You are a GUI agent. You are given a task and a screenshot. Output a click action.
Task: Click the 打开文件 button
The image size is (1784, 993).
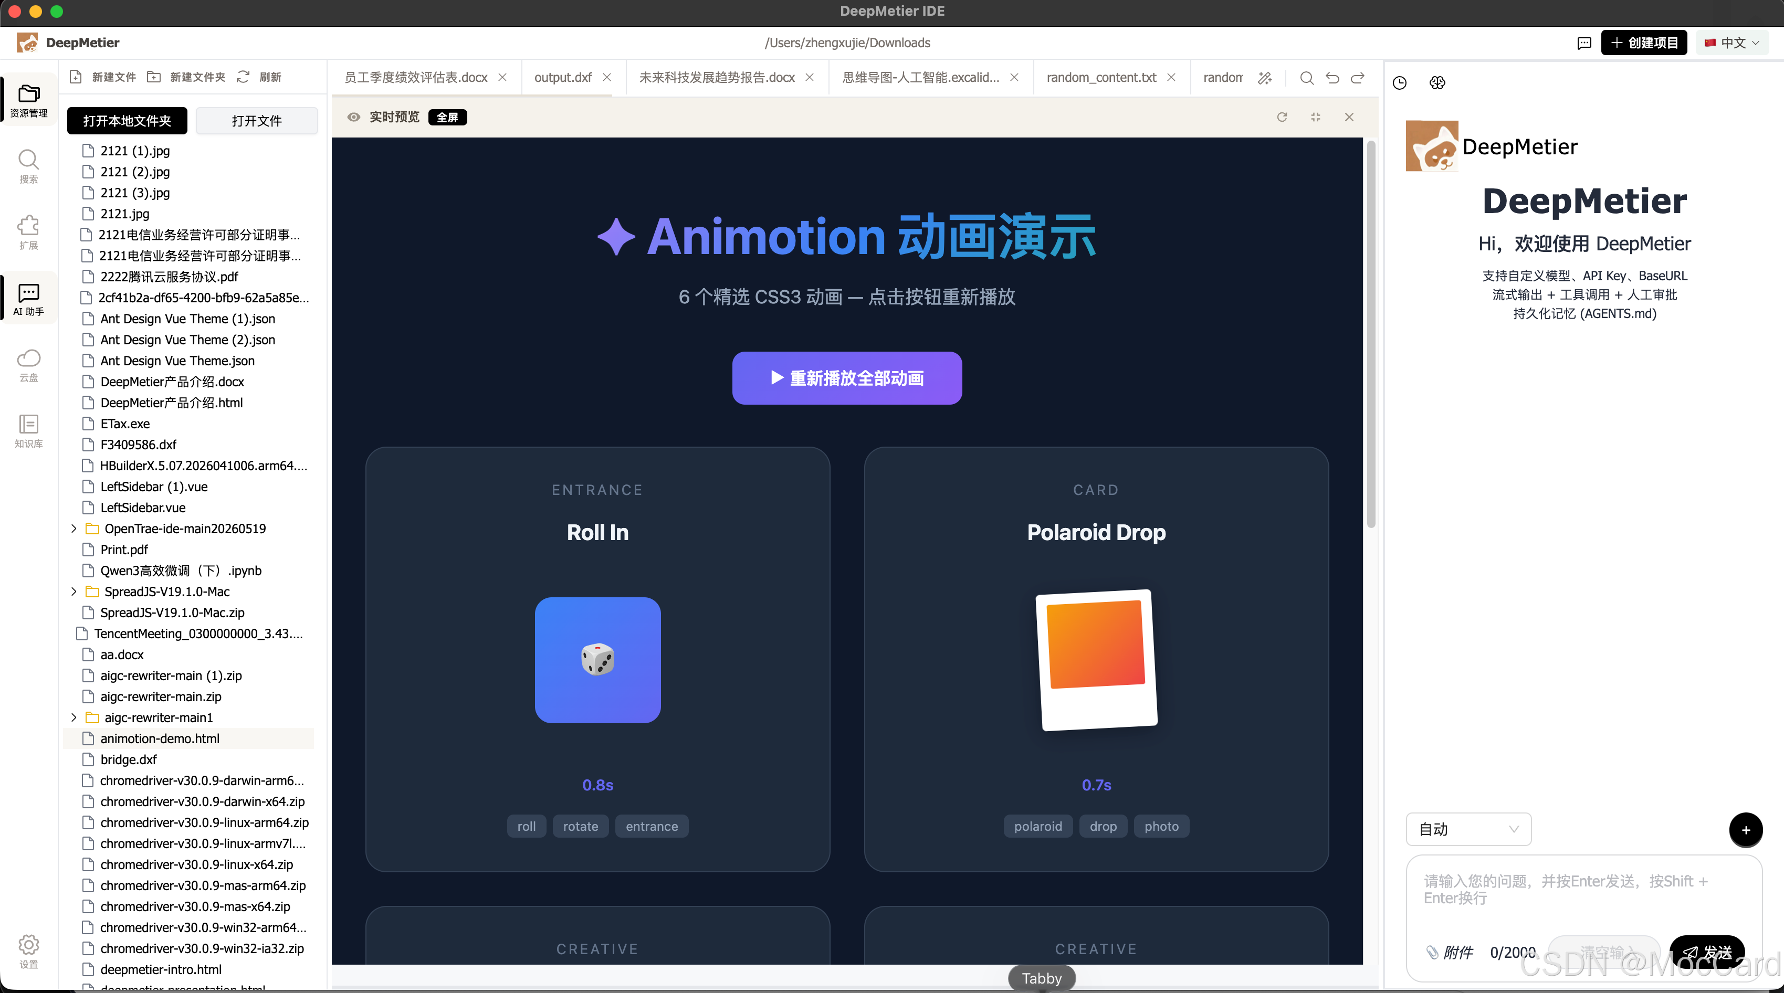[x=257, y=121]
